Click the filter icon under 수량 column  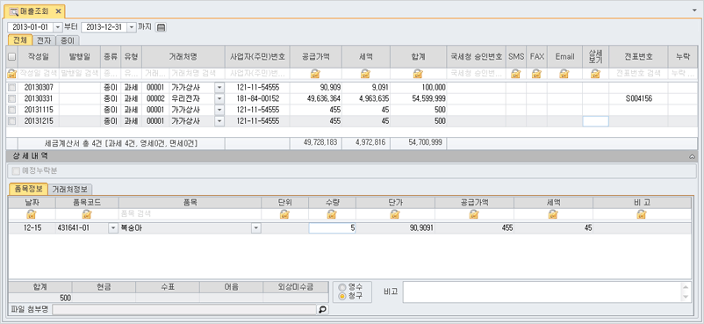click(332, 214)
